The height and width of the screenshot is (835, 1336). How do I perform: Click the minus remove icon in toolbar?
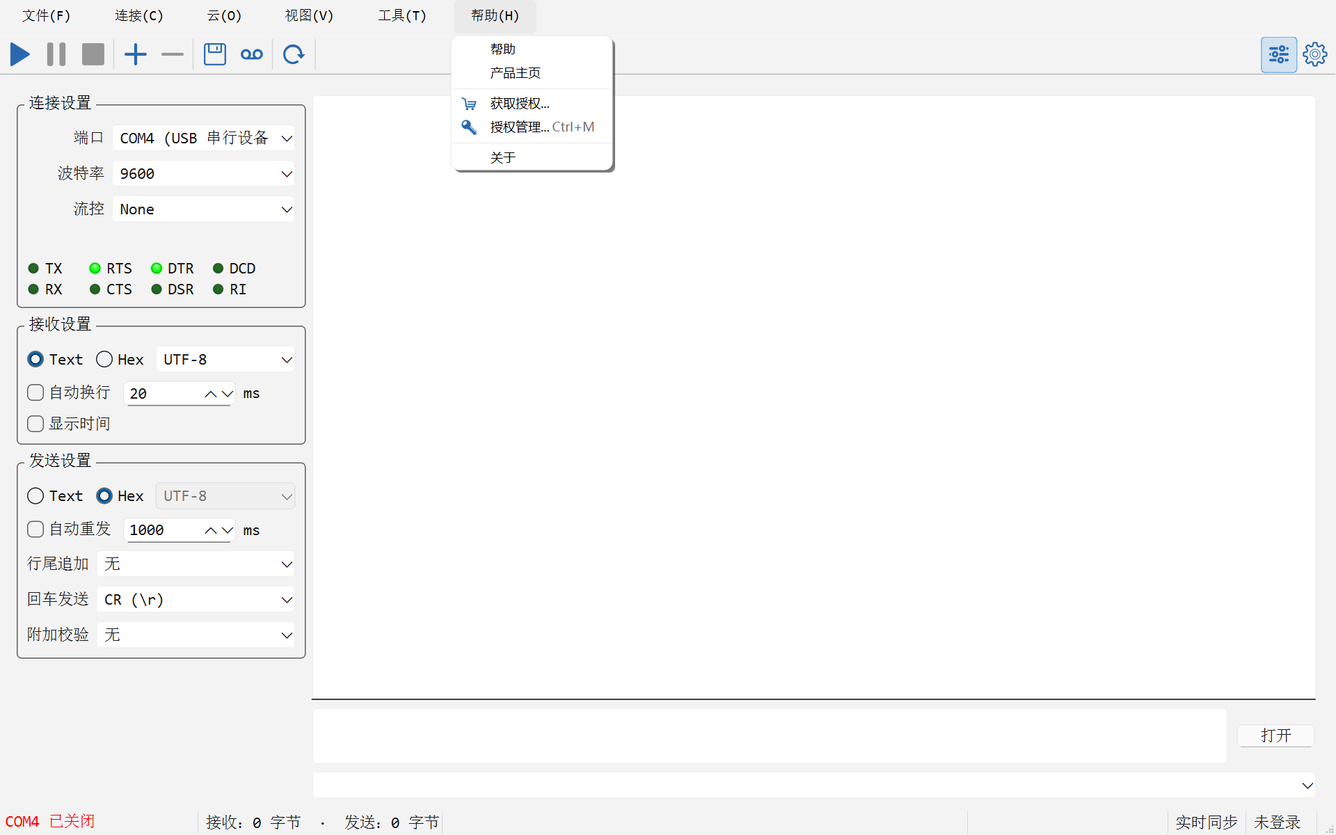172,54
